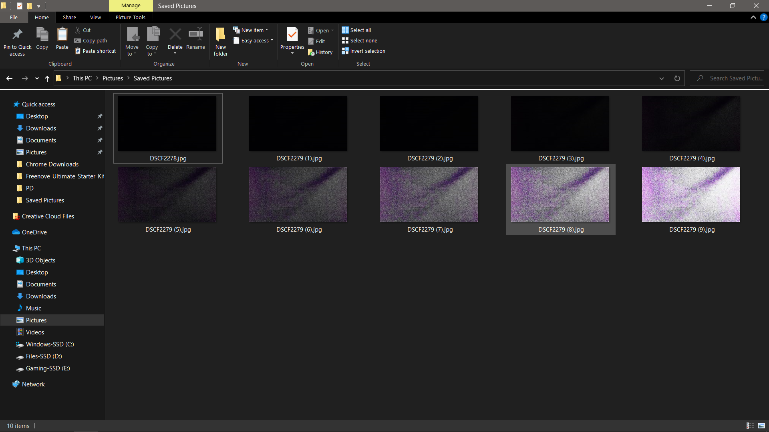
Task: Refresh the Saved Pictures folder view
Action: [677, 78]
